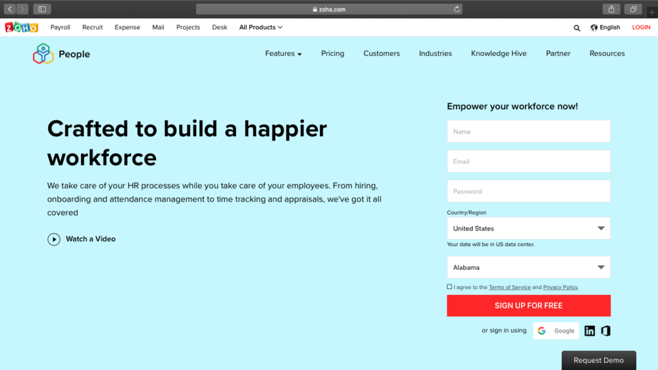Reload the page with the refresh icon
The image size is (658, 370).
point(457,9)
